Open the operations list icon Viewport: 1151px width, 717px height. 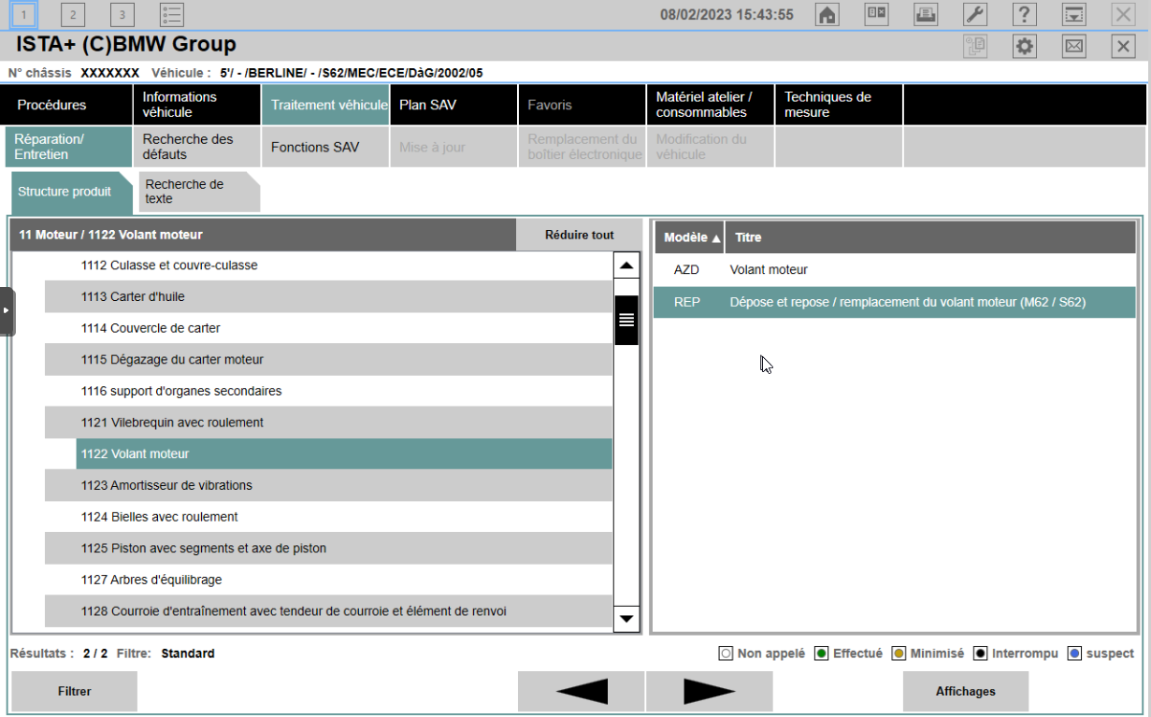[x=172, y=14]
